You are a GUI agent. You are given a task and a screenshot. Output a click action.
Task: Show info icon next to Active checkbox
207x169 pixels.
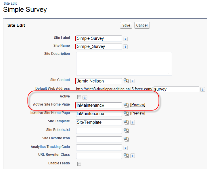(85, 97)
